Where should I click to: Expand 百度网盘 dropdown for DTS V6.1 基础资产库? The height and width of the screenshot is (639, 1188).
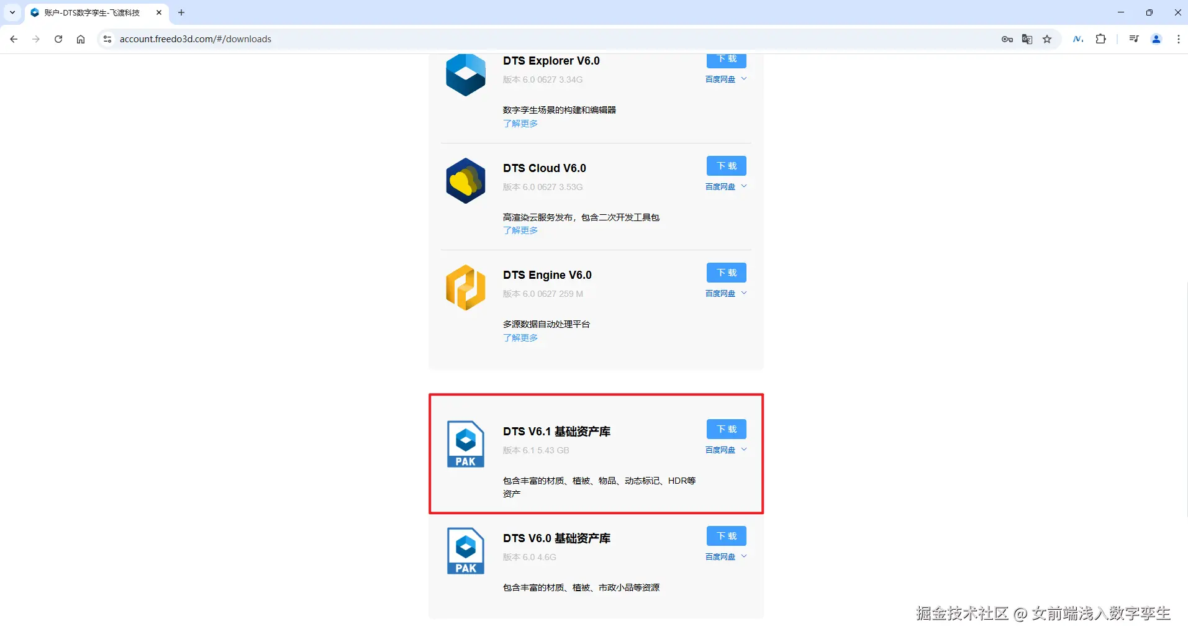pyautogui.click(x=726, y=450)
